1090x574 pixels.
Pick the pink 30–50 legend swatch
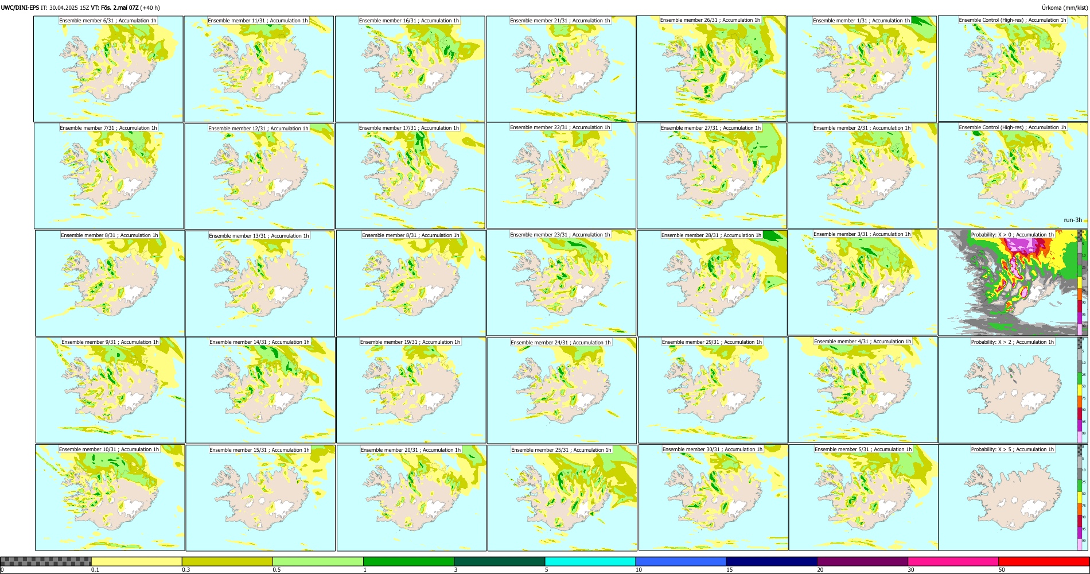coord(953,561)
